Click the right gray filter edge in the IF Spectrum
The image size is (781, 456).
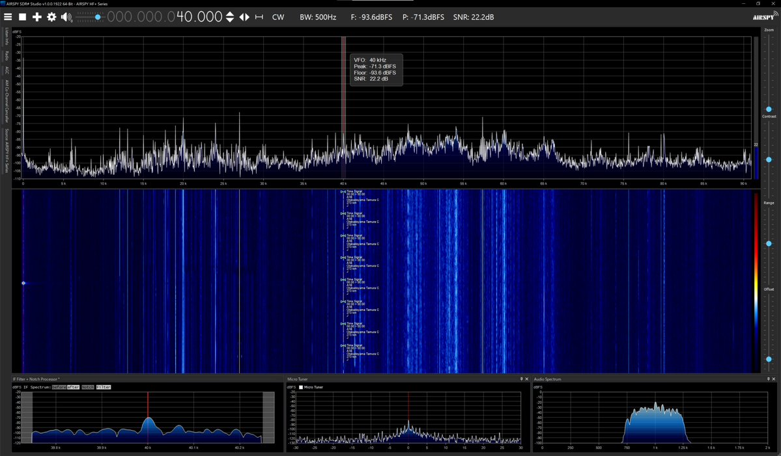click(x=268, y=417)
